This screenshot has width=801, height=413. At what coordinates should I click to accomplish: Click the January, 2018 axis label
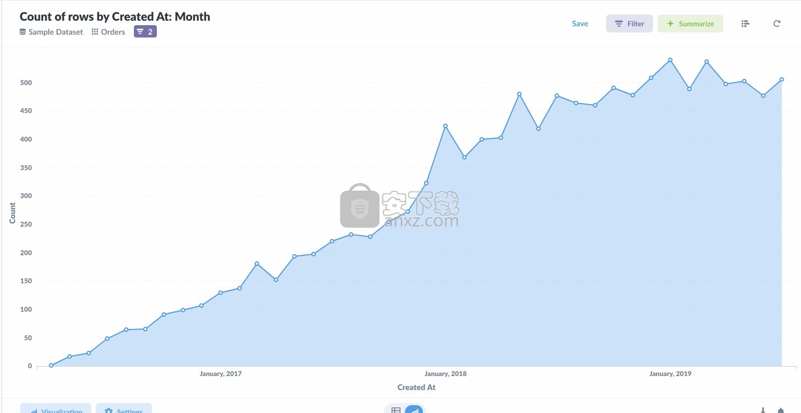445,373
